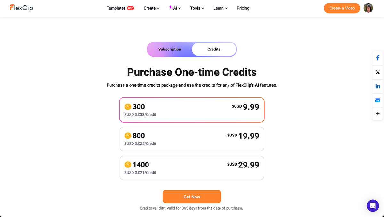Select the 800 credits package

pos(192,139)
